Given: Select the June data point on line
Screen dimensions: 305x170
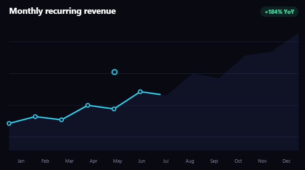Looking at the screenshot, I should click(x=140, y=92).
